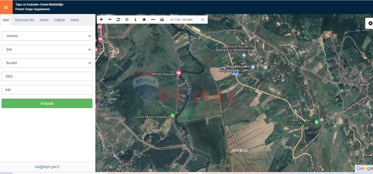Click the Göçe place label
The image size is (373, 174).
tap(127, 163)
